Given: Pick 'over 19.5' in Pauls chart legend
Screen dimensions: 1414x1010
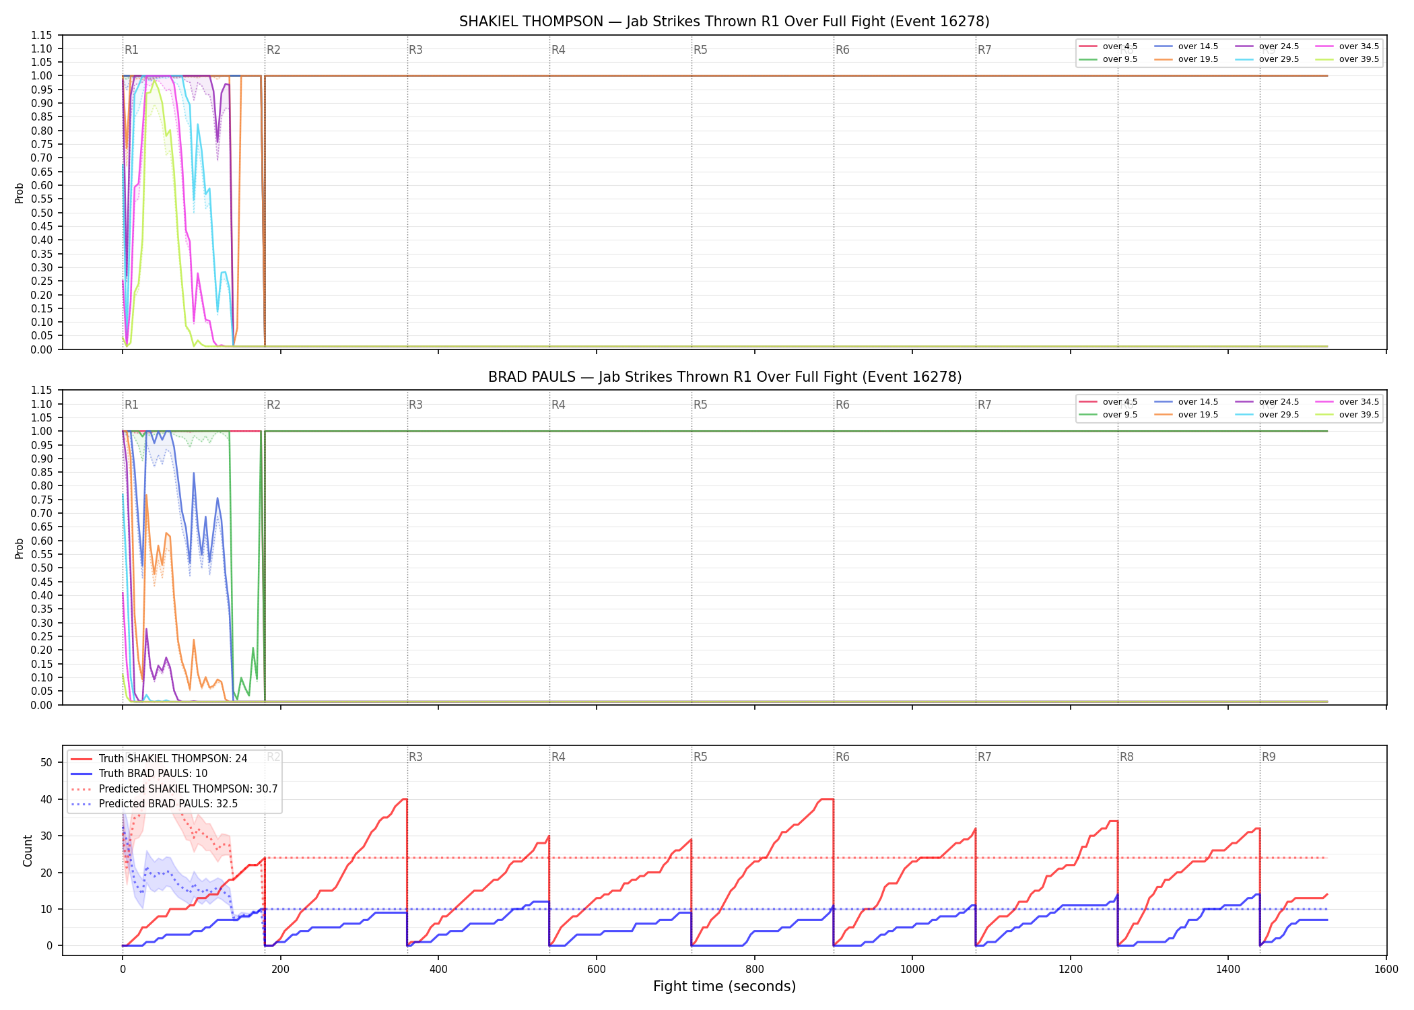Looking at the screenshot, I should 1186,415.
